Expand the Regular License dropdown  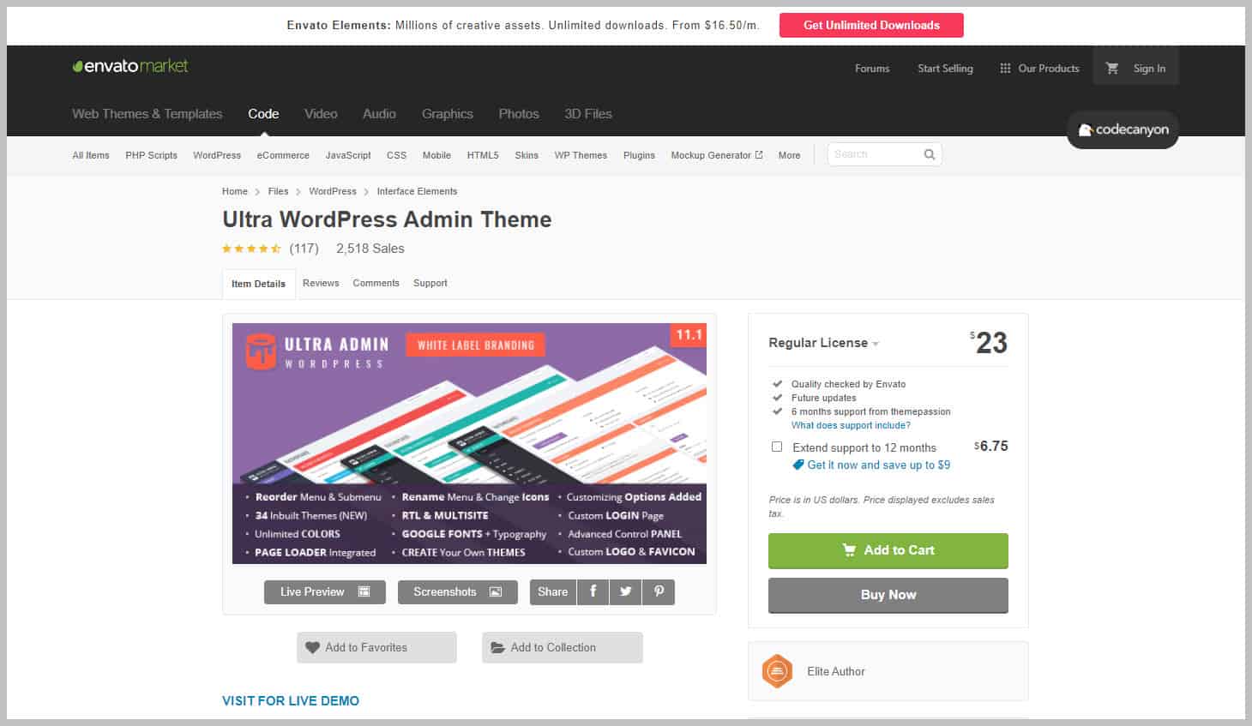(823, 343)
